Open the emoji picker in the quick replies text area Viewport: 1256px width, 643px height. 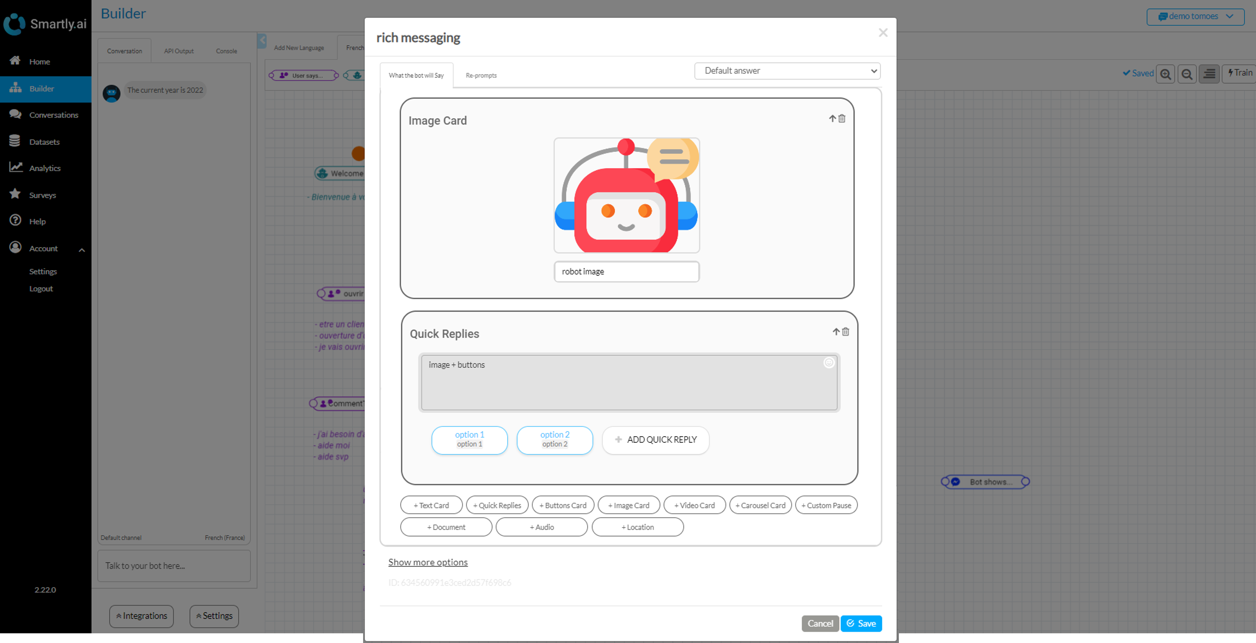click(x=829, y=362)
